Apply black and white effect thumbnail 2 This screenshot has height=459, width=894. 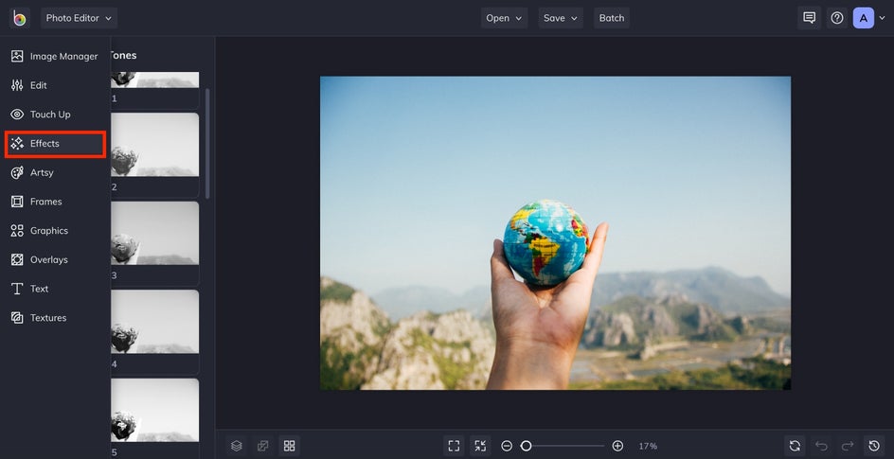tap(154, 145)
